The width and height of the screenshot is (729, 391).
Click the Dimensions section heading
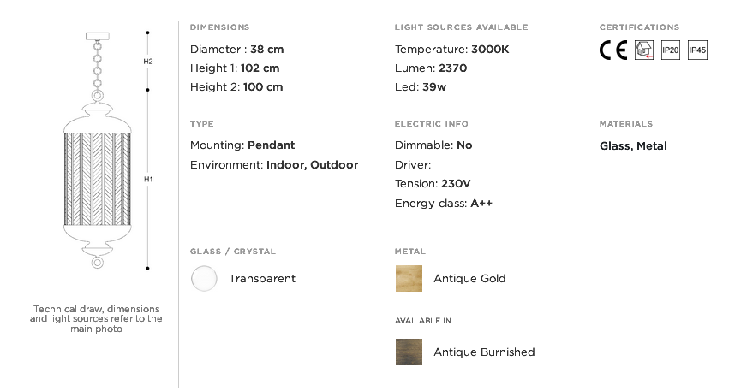point(220,27)
